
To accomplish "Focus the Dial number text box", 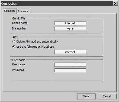I will point(70,29).
